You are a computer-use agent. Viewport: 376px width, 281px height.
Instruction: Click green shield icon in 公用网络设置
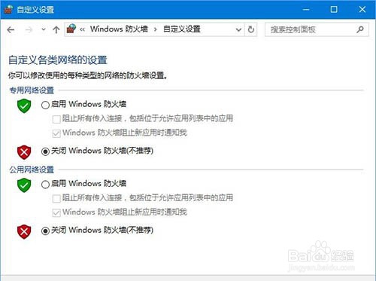pos(24,185)
